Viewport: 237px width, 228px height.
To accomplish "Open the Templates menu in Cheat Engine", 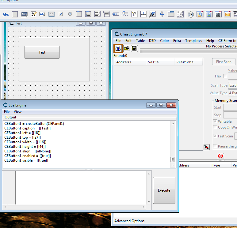I will tap(193, 41).
